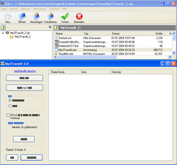Click the top wide button under the link
Image resolution: width=177 pixels, height=165 pixels.
tap(25, 78)
